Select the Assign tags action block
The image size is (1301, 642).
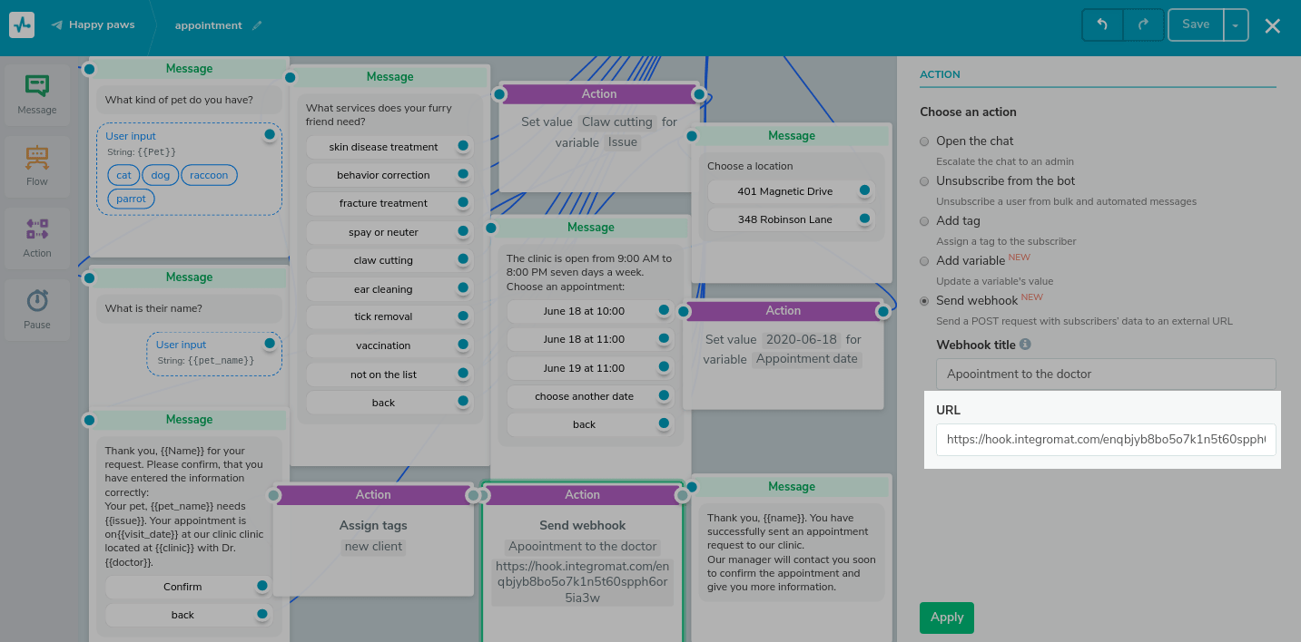pos(373,540)
